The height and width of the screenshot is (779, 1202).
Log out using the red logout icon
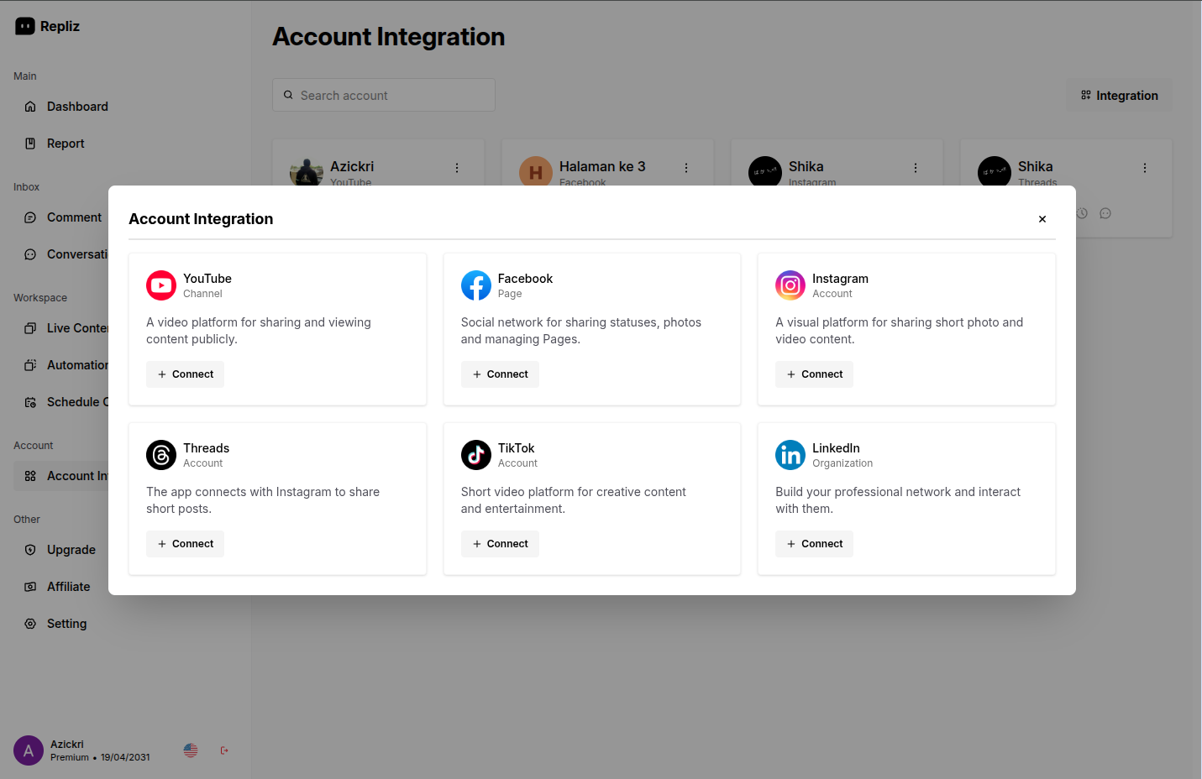pyautogui.click(x=223, y=750)
